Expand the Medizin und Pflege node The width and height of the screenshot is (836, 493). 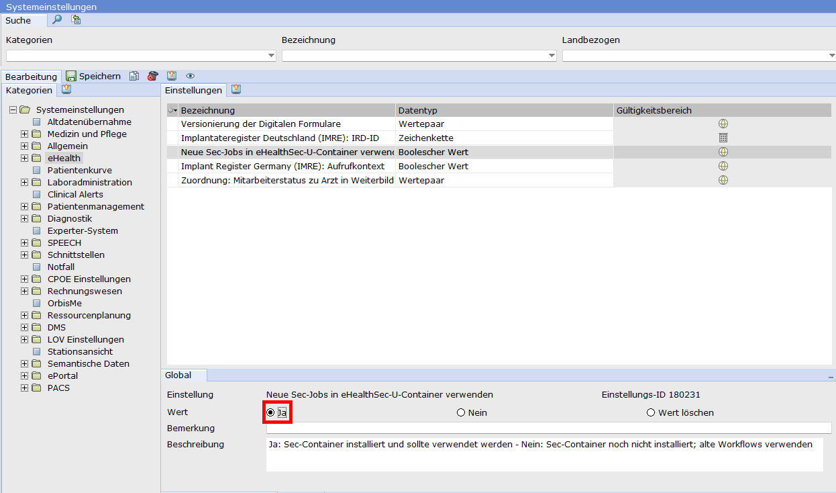pos(24,134)
